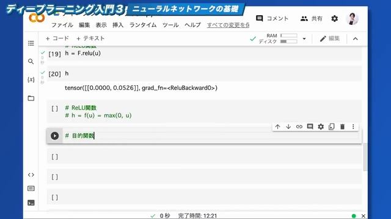Viewport: 391px width, 219px height.
Task: Run the cell containing 目的関数
Action: 54,136
